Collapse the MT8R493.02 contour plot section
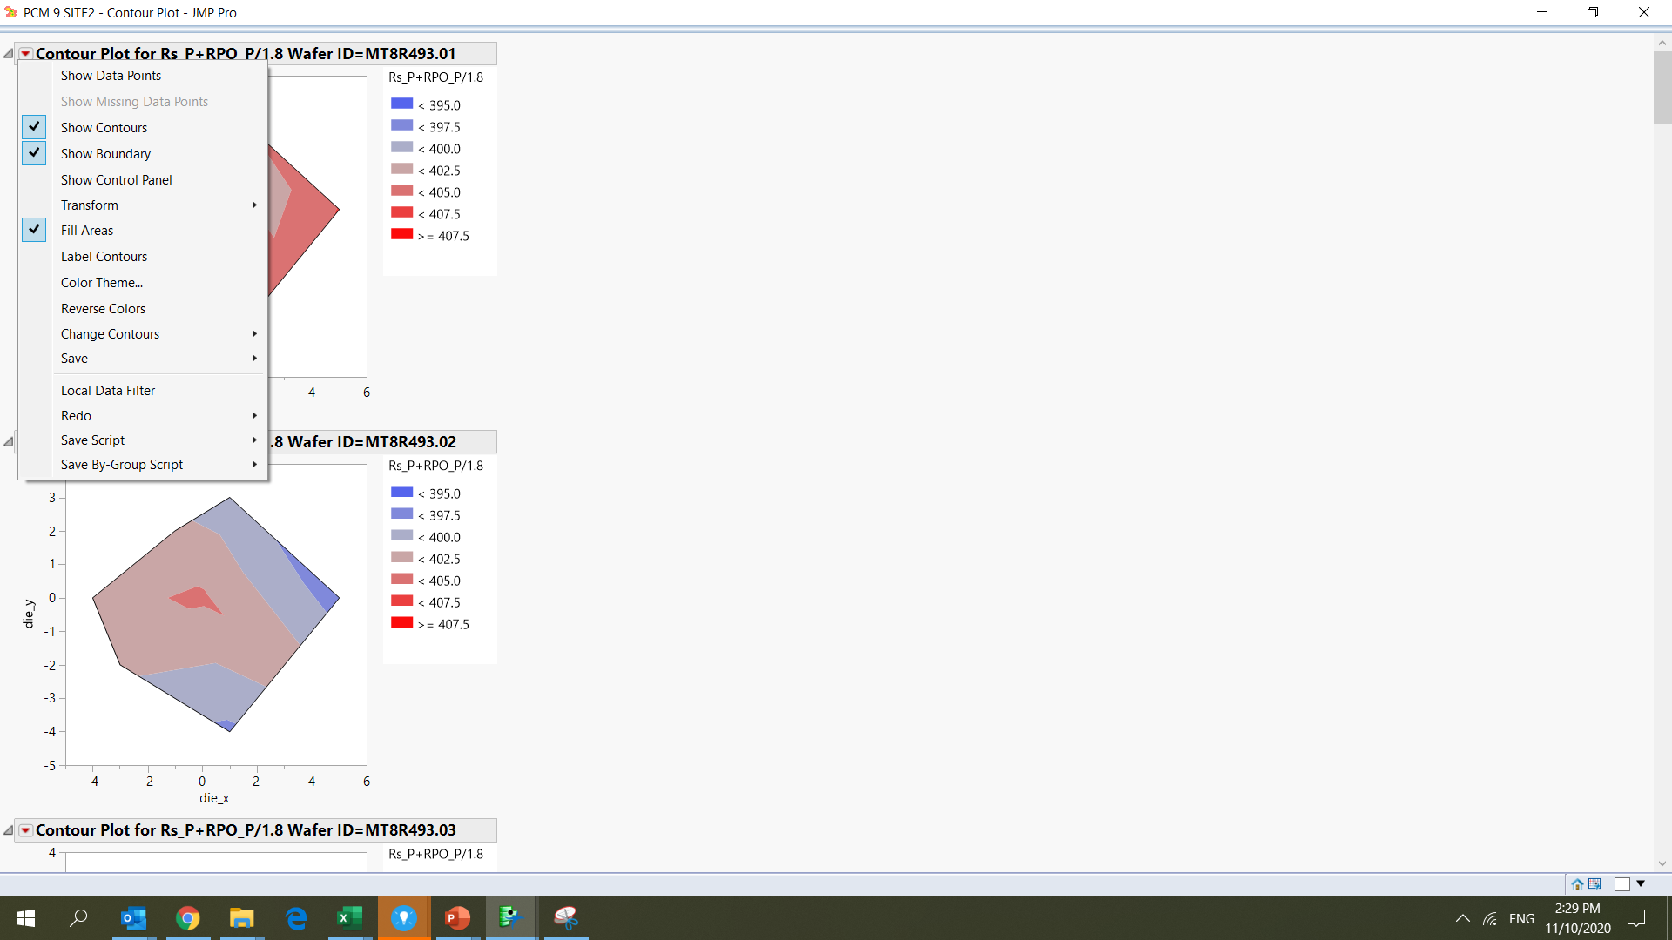The image size is (1672, 940). click(x=9, y=441)
